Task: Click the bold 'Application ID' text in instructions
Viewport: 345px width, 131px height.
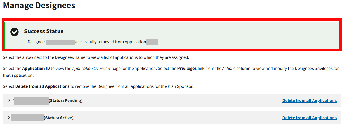Action: pos(36,69)
